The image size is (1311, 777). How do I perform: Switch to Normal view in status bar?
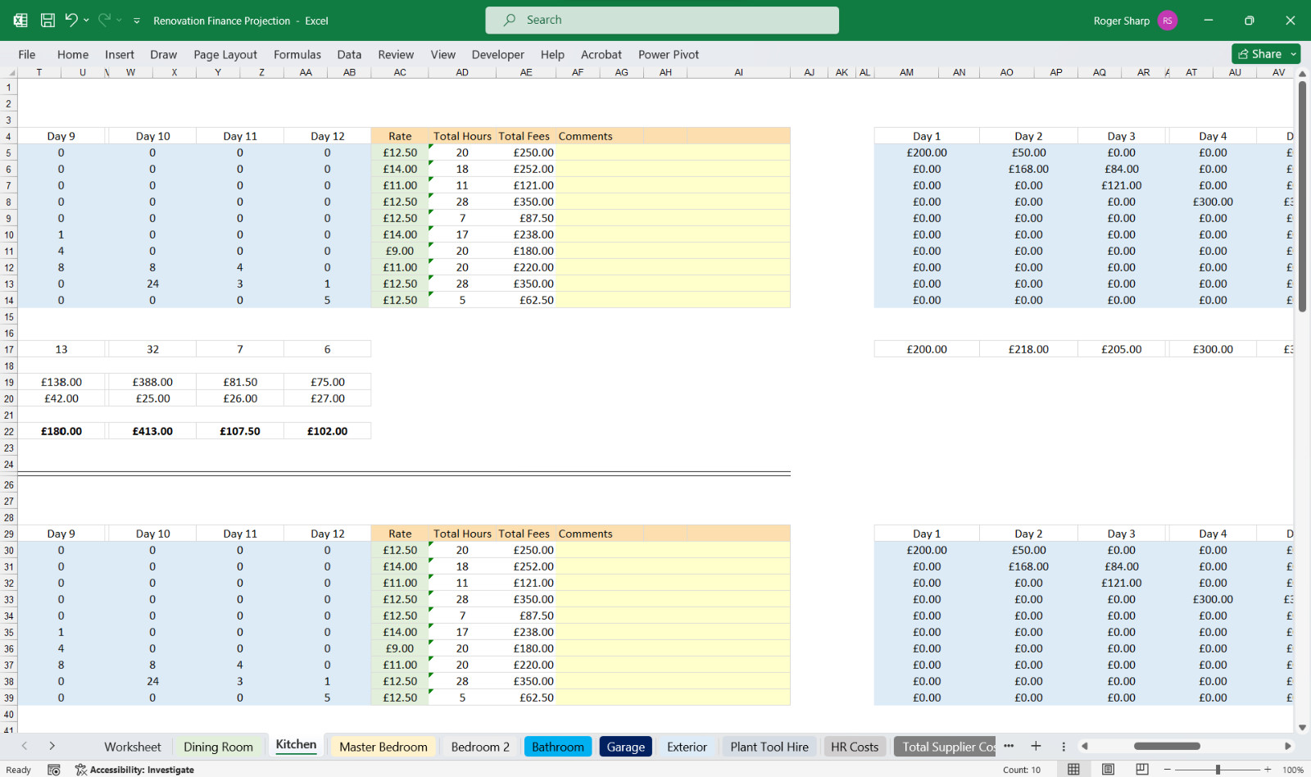click(1073, 769)
